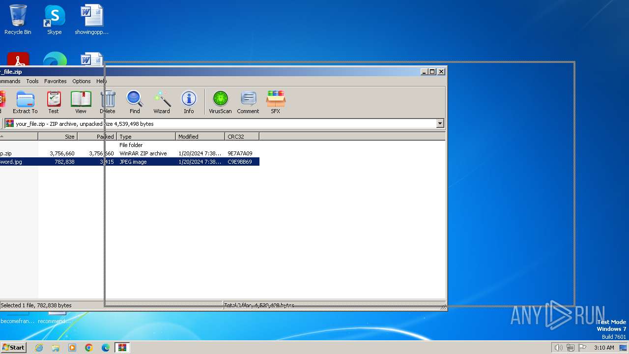Click the status bar selected file text

click(36, 305)
